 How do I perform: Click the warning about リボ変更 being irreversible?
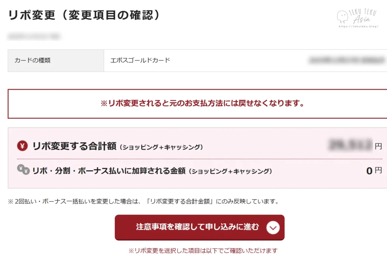tap(203, 104)
